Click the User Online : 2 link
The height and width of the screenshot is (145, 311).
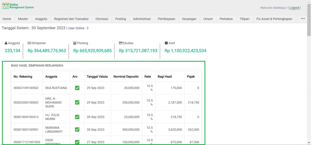(79, 28)
